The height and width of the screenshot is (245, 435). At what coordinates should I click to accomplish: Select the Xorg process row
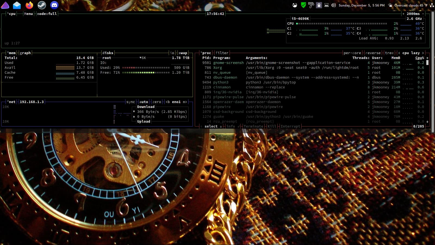313,67
